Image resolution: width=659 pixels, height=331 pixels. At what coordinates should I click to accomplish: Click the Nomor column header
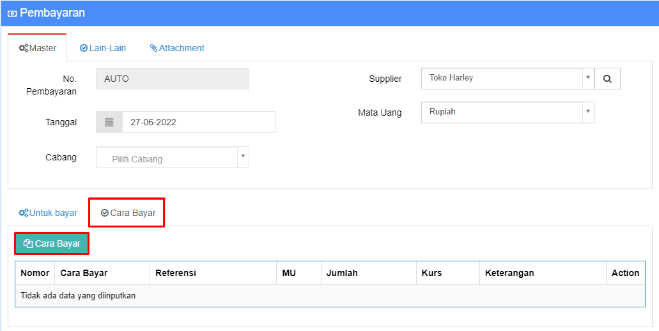(35, 273)
